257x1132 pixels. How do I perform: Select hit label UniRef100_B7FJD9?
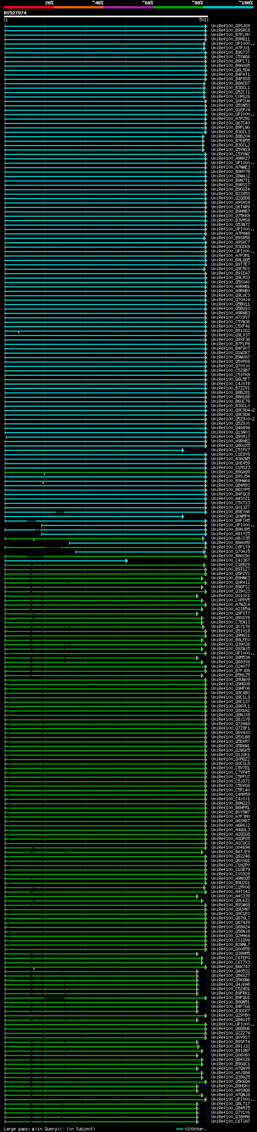pyautogui.click(x=230, y=671)
